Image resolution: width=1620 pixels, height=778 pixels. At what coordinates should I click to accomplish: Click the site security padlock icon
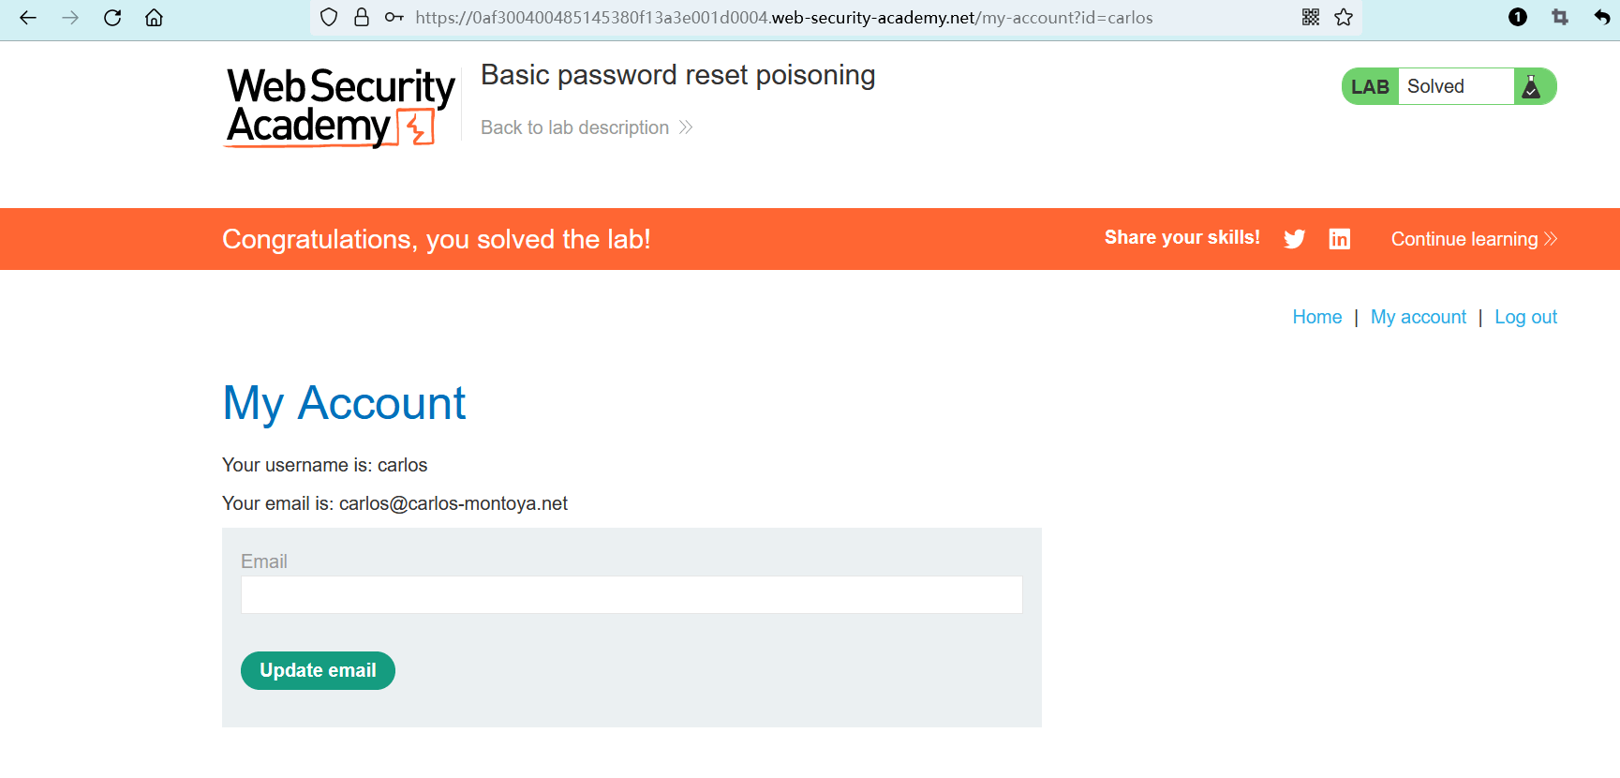362,18
